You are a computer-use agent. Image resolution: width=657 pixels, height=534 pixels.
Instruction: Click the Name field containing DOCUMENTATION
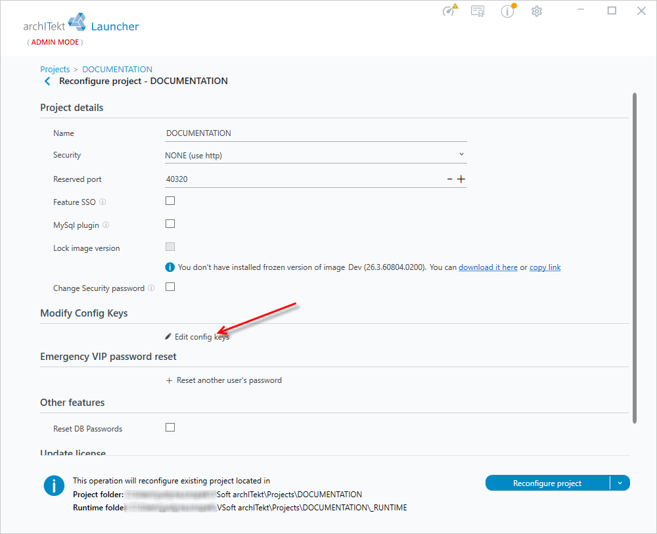point(315,133)
